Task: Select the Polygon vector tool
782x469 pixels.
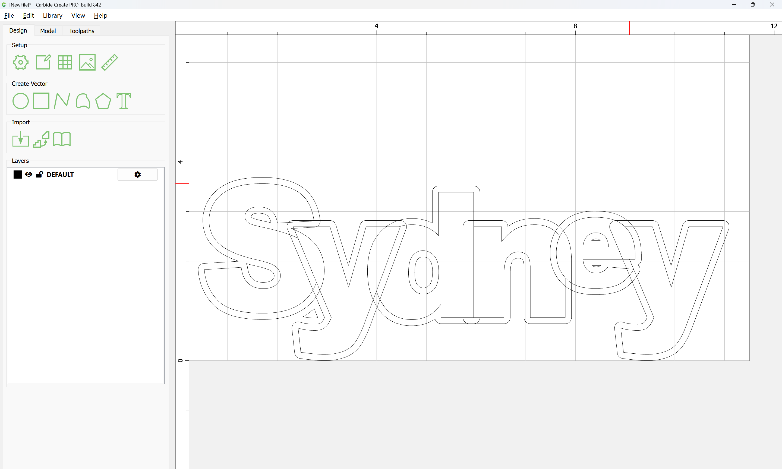Action: 103,101
